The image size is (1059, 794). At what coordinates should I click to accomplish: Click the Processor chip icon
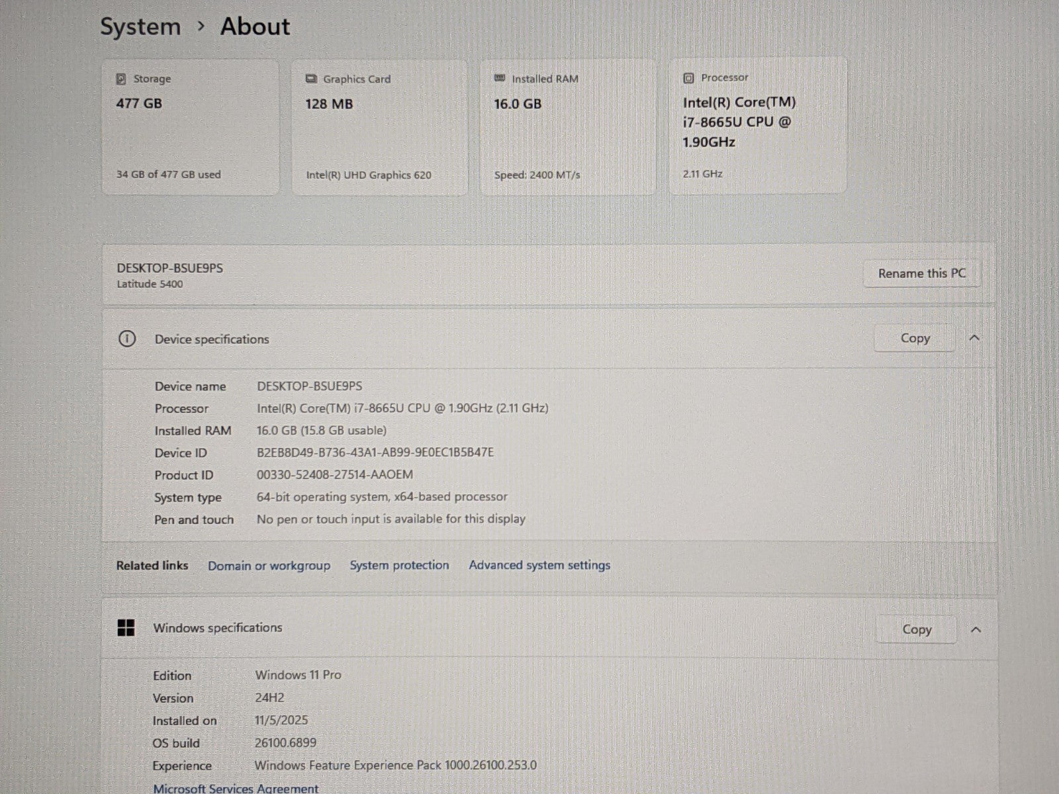(x=688, y=78)
